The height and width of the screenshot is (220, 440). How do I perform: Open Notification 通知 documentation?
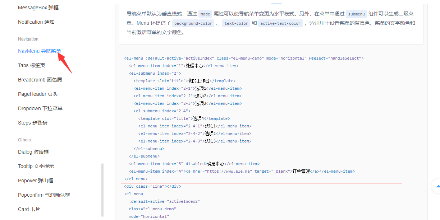pos(36,22)
